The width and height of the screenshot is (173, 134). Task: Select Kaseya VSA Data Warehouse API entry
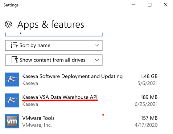click(81, 100)
